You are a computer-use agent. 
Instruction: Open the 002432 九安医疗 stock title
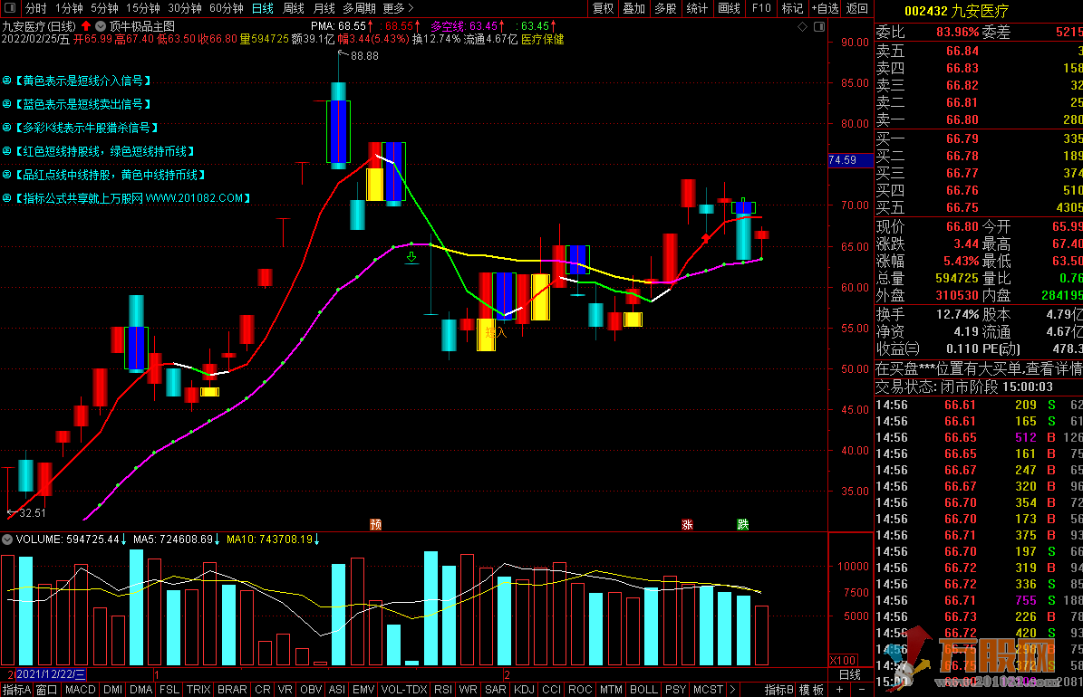957,11
